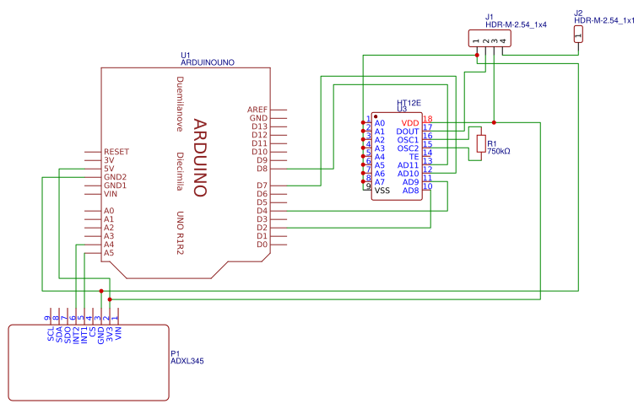Click the P1 designator label
644x409 pixels.
[175, 353]
